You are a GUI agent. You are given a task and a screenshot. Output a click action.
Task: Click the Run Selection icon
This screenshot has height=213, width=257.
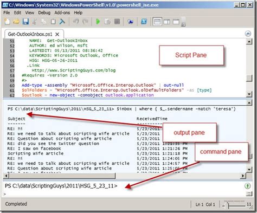coord(107,22)
